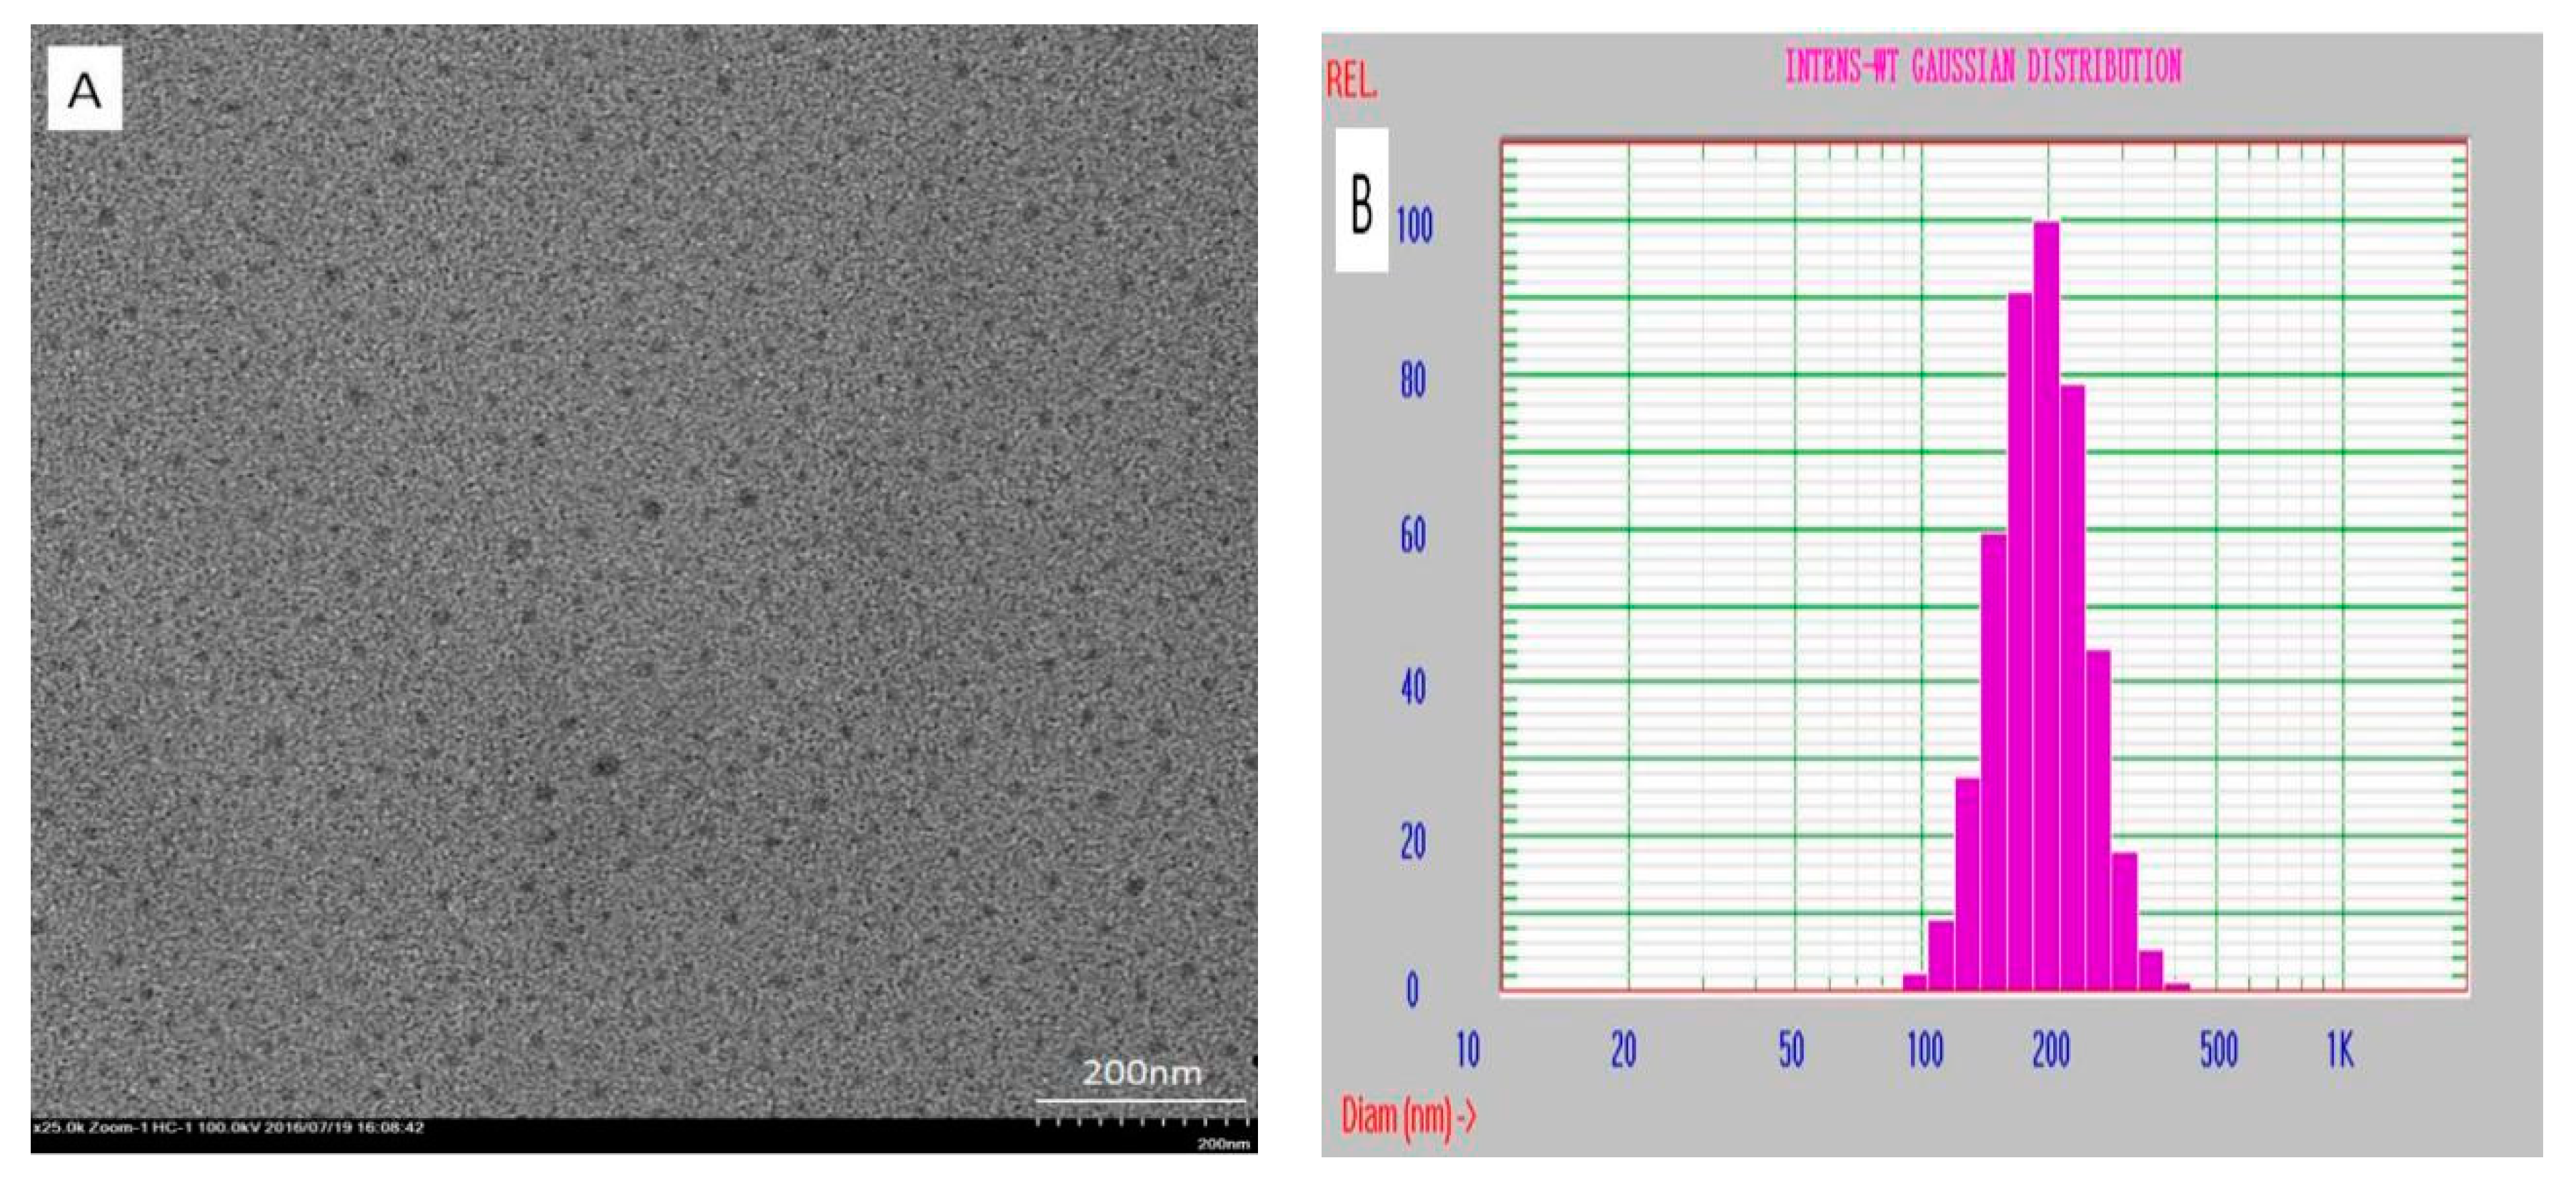The height and width of the screenshot is (1193, 2576).
Task: Click the y-axis value 60
Action: [x=1413, y=536]
